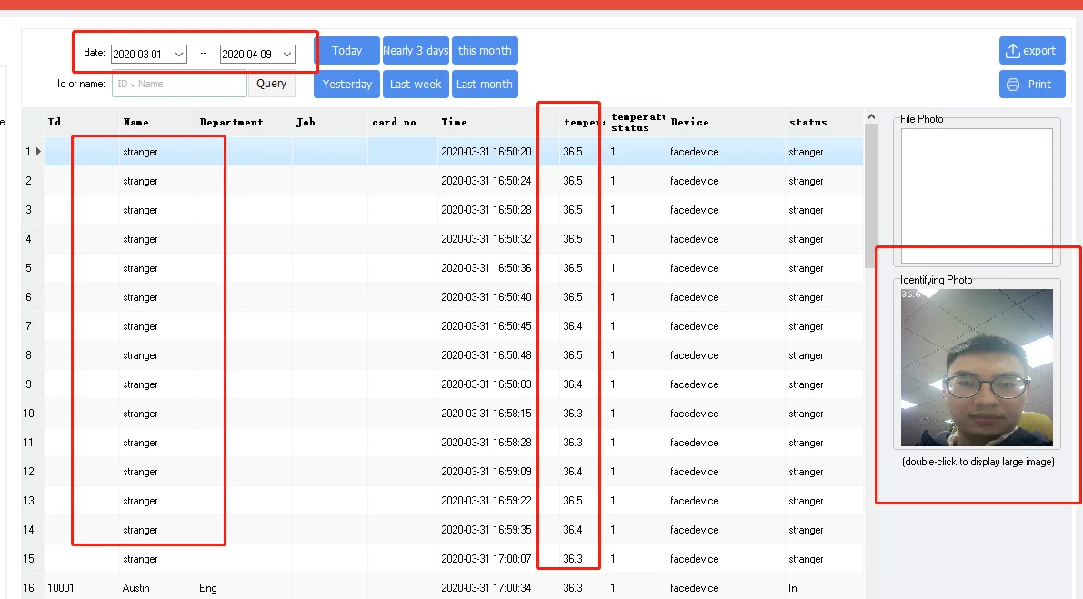Open the start date dropdown
The width and height of the screenshot is (1083, 599).
[x=179, y=55]
